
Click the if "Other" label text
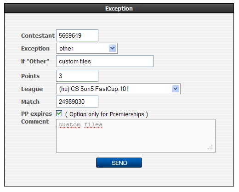(35, 61)
